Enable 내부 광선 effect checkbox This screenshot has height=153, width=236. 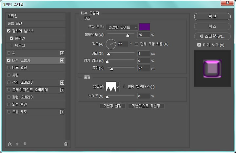tap(9, 68)
